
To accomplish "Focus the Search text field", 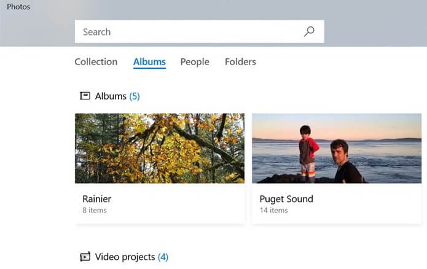I will [184, 32].
